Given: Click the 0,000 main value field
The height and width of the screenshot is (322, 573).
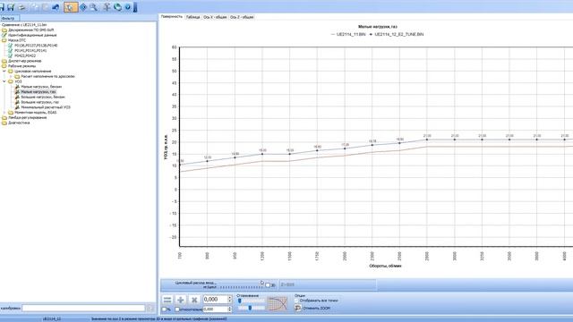Looking at the screenshot, I should click(215, 300).
